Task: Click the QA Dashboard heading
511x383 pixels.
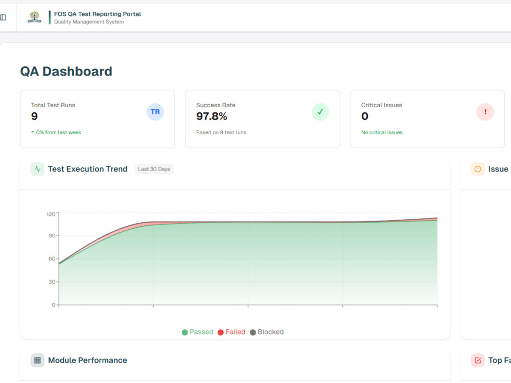Action: pos(66,71)
